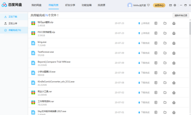Select file name 筑业小工具.rar

coord(45,91)
